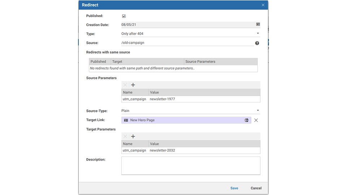Click the Target column header
The width and height of the screenshot is (347, 195).
[x=147, y=61]
